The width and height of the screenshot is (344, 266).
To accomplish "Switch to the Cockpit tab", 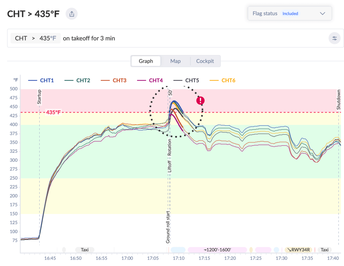I will click(205, 61).
